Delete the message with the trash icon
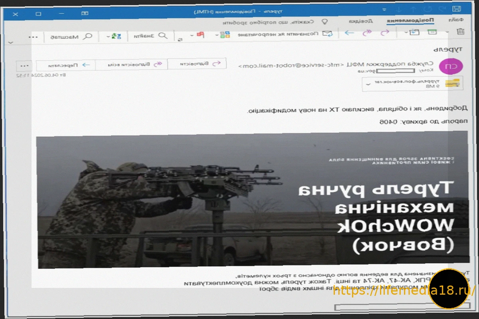Viewport: 479px width, 319px height. click(x=460, y=32)
